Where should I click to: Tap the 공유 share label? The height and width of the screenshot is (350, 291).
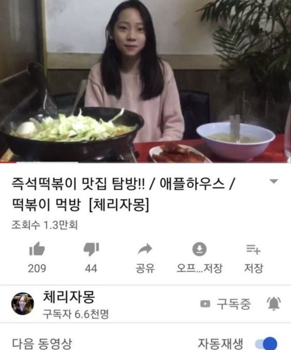tap(145, 268)
